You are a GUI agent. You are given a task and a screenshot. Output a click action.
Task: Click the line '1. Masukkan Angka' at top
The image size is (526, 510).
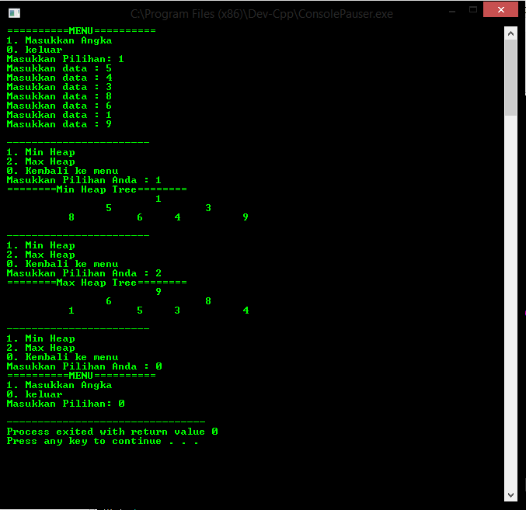point(59,40)
